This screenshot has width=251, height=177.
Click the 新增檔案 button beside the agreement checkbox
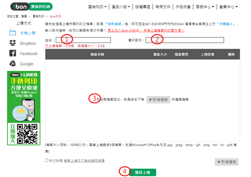(227, 162)
